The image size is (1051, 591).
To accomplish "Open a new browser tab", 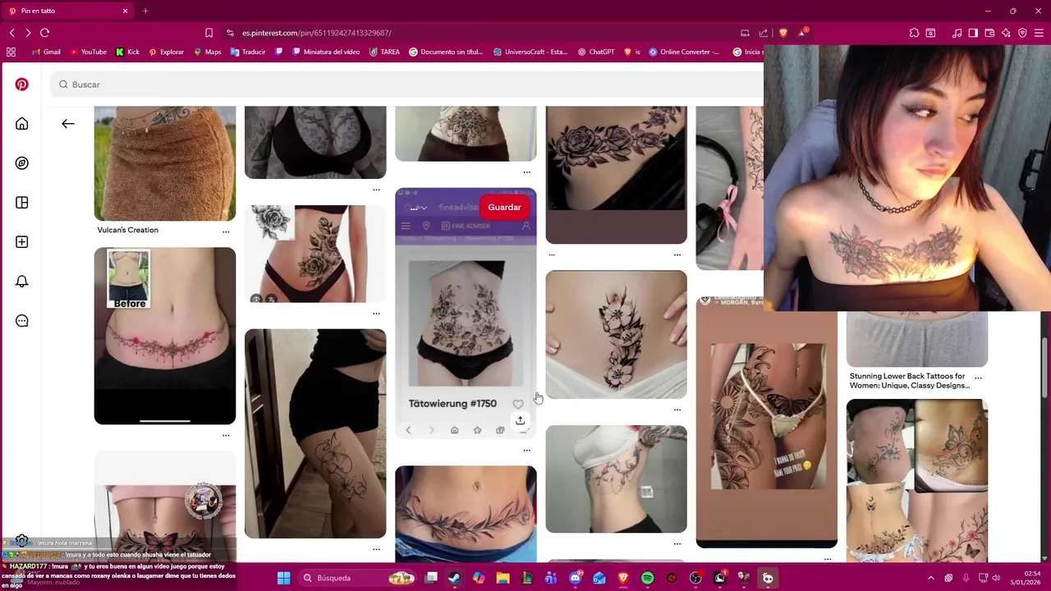I will [x=145, y=11].
